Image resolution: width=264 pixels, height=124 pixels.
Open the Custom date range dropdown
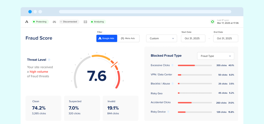[x=162, y=39]
